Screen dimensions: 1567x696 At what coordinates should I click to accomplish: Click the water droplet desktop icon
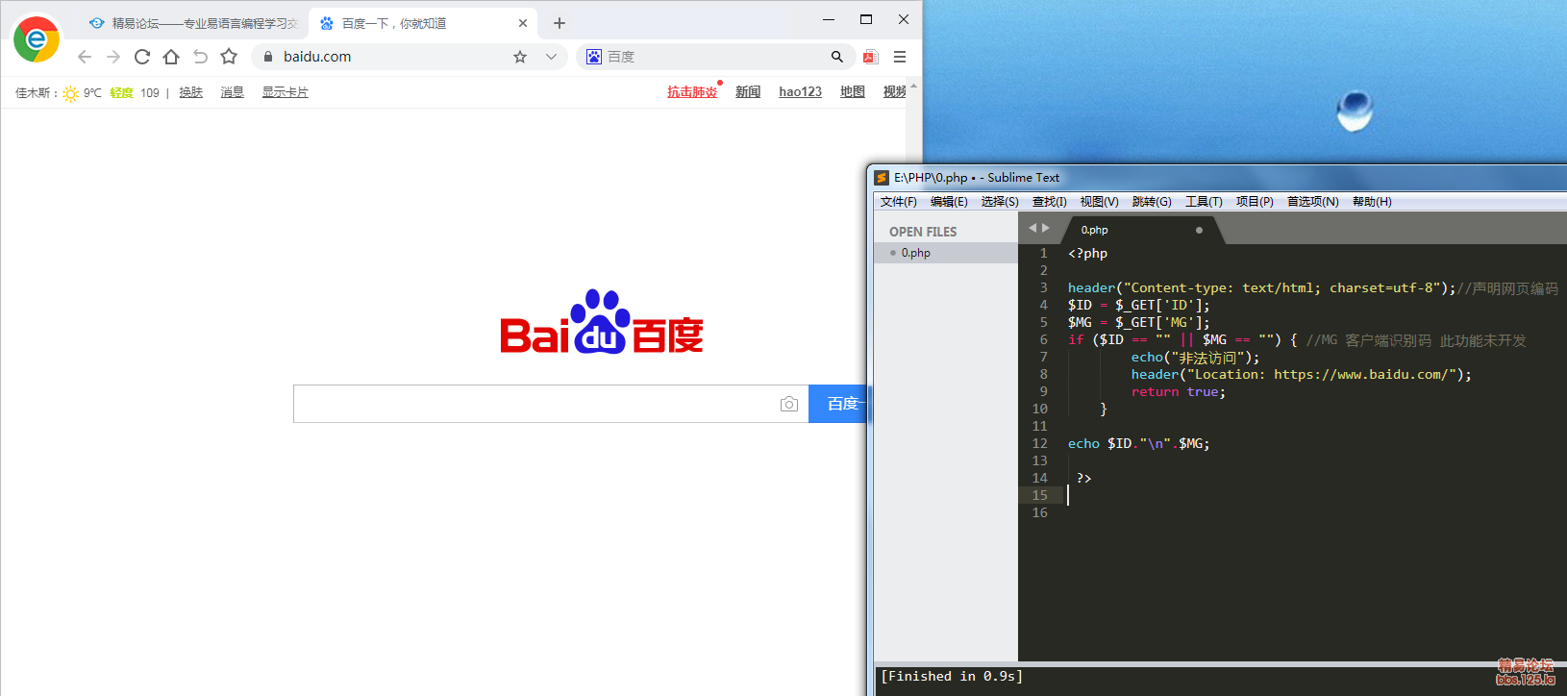coord(1355,112)
